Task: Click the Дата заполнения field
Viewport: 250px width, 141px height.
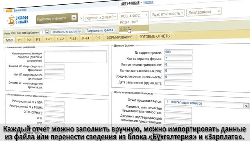Action: (x=178, y=83)
